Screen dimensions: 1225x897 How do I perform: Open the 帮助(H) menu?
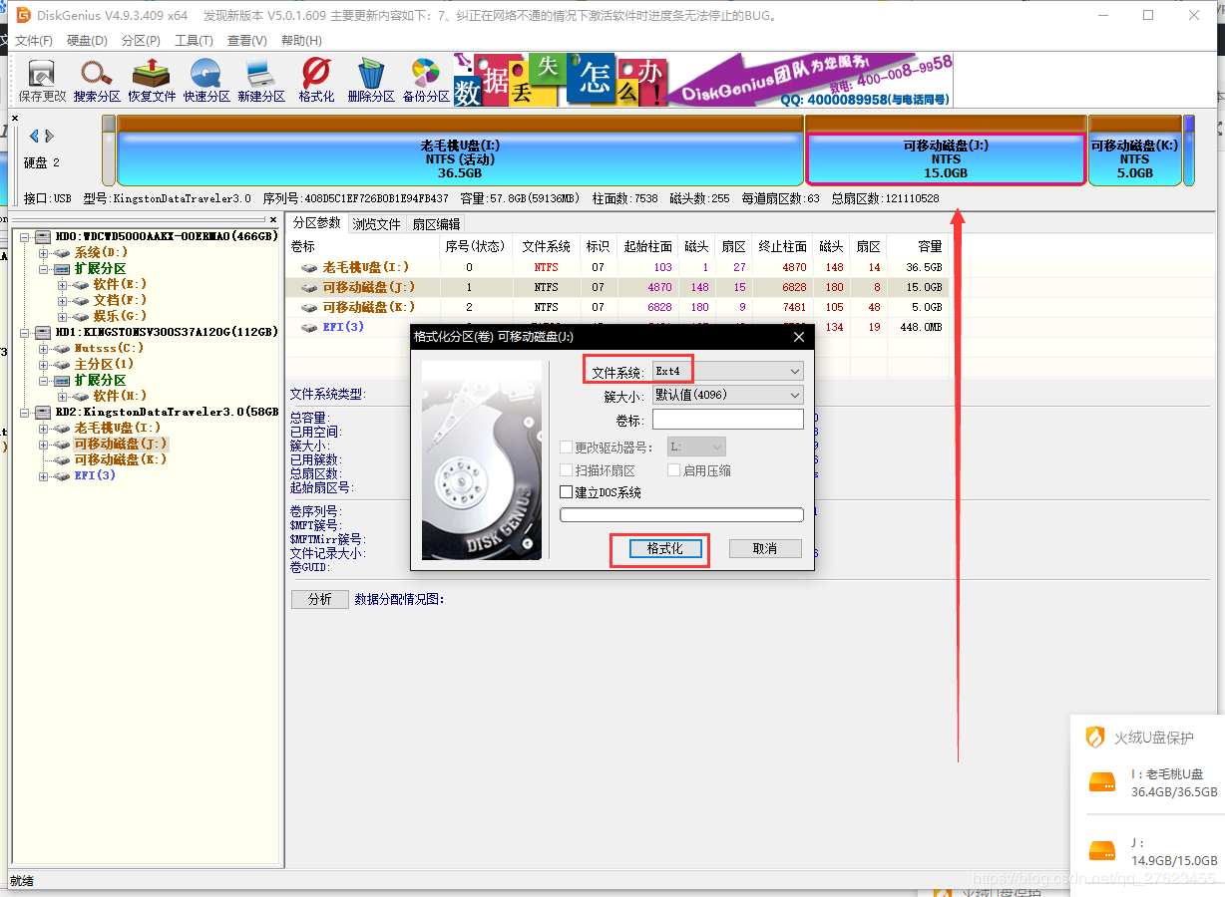301,41
